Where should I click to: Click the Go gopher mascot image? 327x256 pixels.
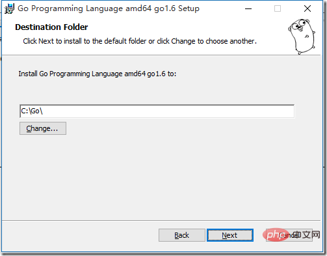point(302,36)
